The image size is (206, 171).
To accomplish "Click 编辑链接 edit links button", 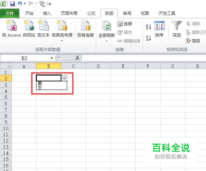I will pos(128,41).
